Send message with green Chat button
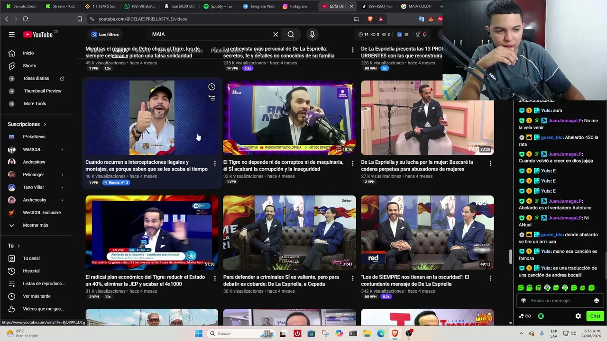 tap(595, 316)
